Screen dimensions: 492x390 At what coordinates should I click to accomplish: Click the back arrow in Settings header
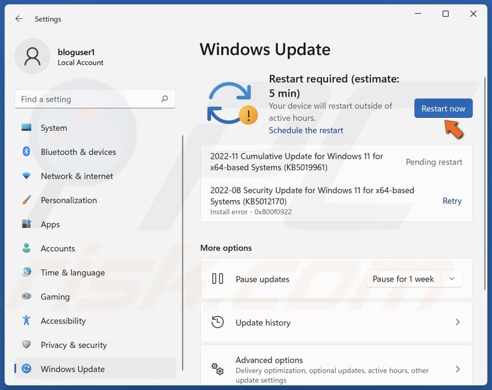[19, 19]
